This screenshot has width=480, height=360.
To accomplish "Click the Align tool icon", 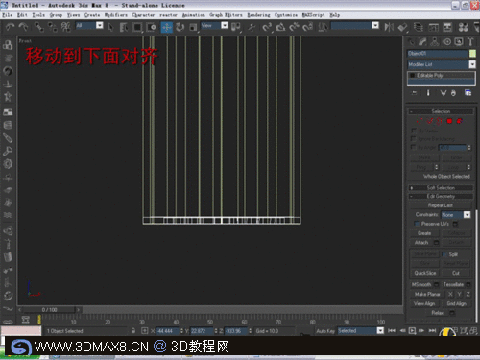I will tap(402, 27).
